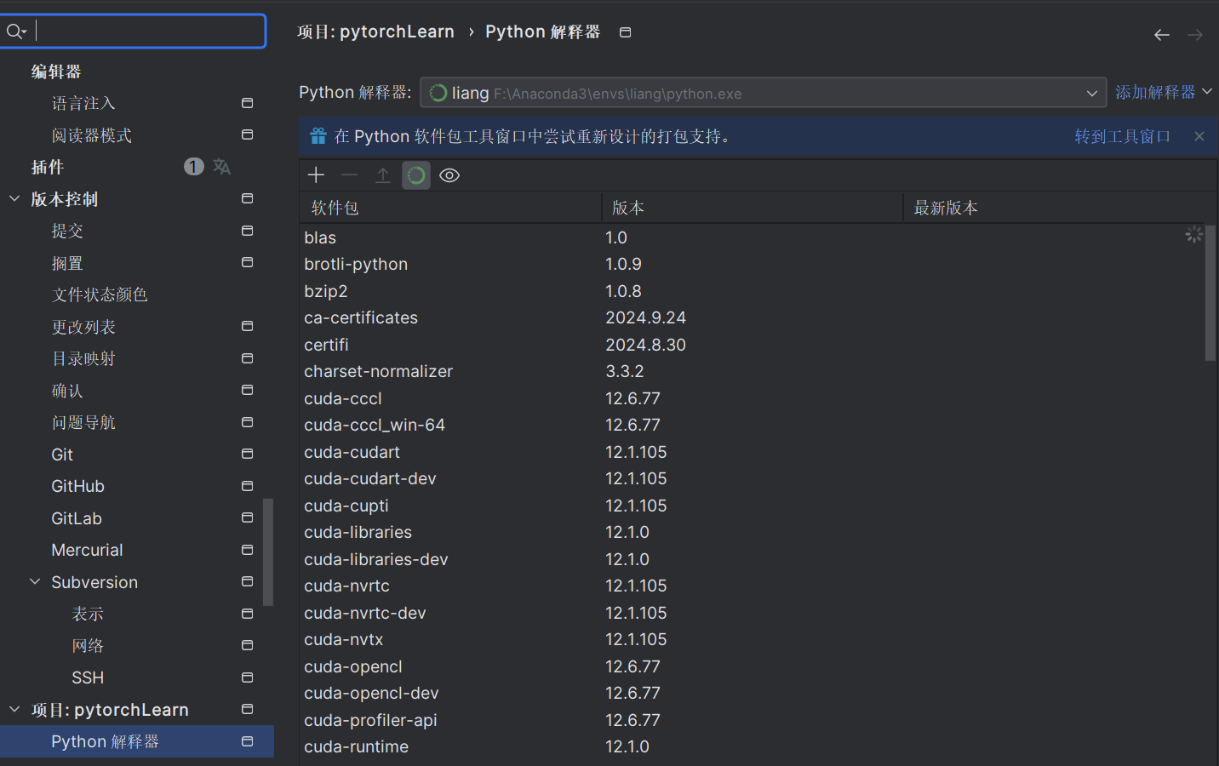Click project-level icon on 搁置 row
Viewport: 1219px width, 766px height.
pos(247,262)
